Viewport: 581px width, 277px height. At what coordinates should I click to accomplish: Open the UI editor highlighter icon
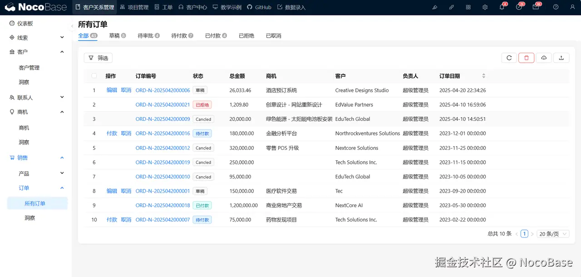[435, 7]
